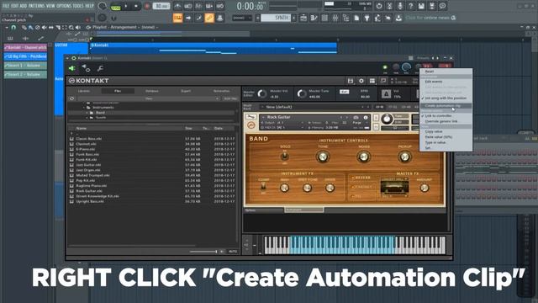Open the Help question mark icon
The image size is (538, 303).
[411, 6]
